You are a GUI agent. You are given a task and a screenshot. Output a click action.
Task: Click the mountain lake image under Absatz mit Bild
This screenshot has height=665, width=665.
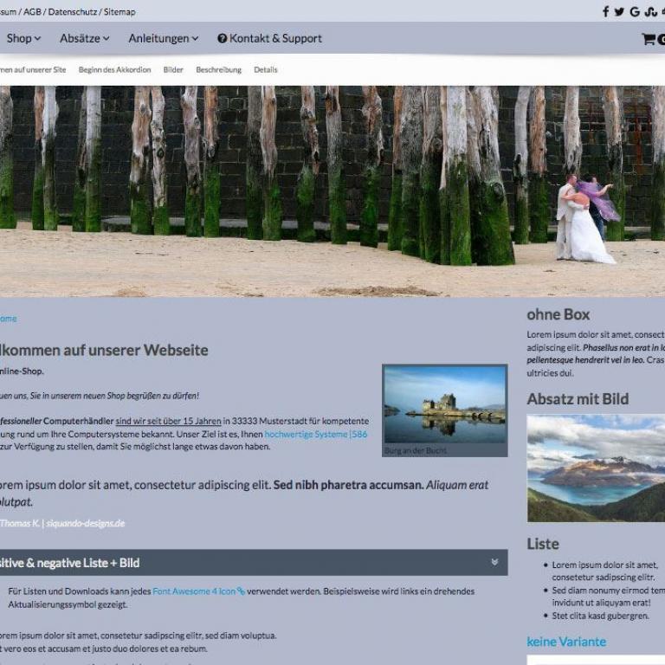pyautogui.click(x=596, y=468)
